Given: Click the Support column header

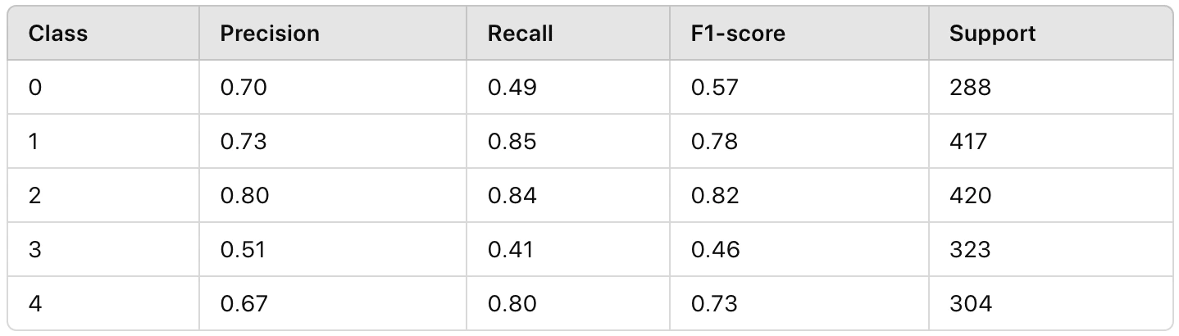Looking at the screenshot, I should pos(992,34).
